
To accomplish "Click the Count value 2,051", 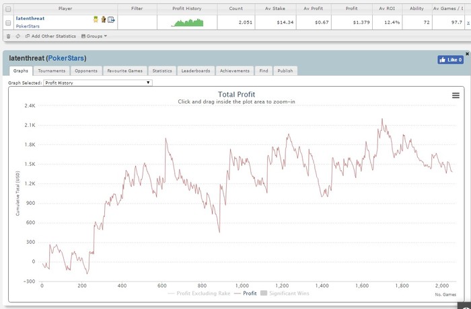I will [x=246, y=22].
